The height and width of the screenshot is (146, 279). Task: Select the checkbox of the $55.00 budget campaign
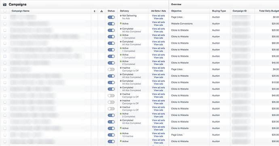point(5,89)
